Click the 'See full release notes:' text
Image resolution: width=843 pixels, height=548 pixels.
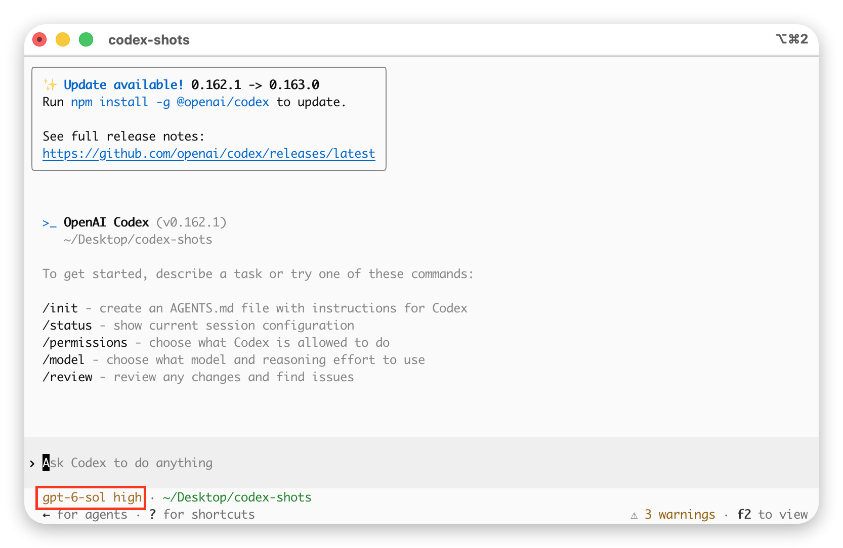123,136
